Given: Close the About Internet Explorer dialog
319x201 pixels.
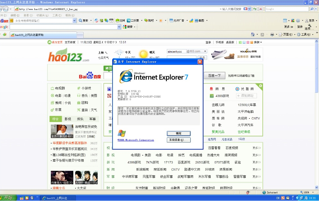Looking at the screenshot, I should click(x=200, y=62).
